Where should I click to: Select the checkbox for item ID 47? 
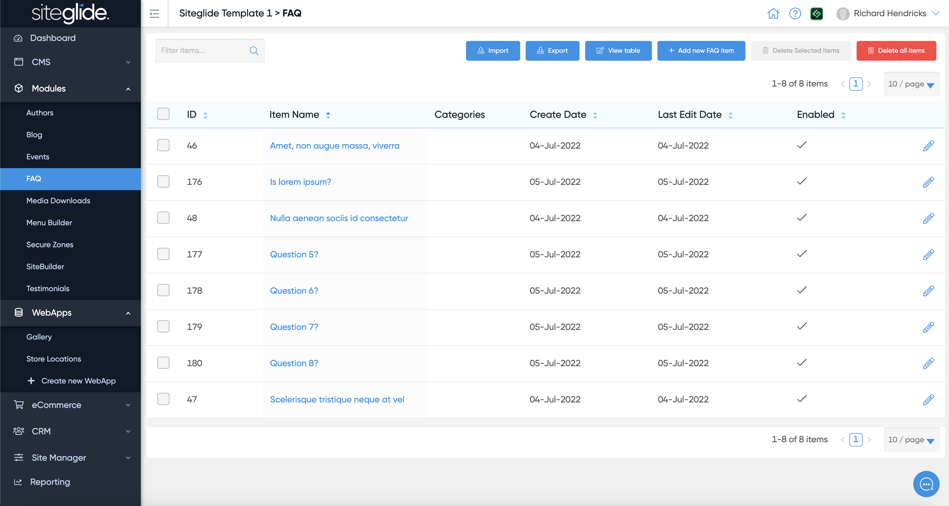coord(163,399)
